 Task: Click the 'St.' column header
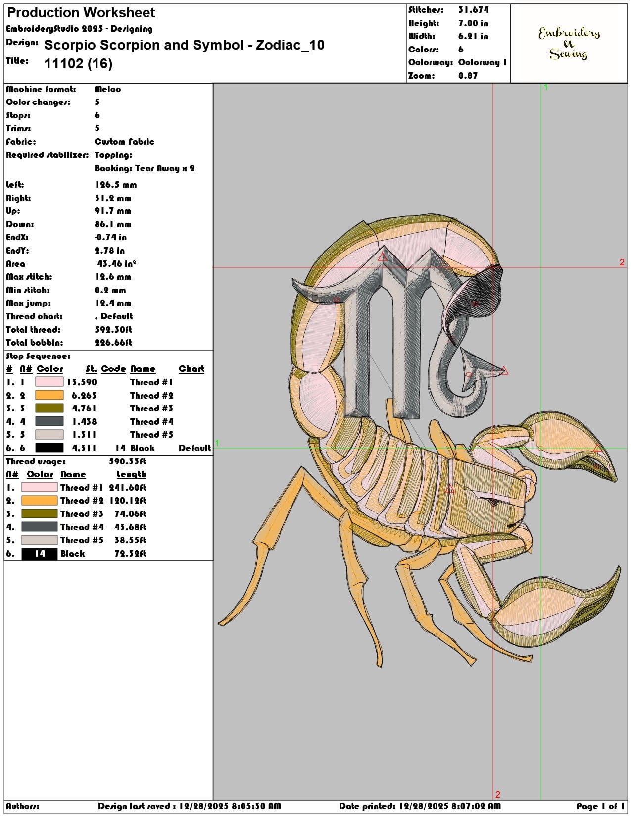[x=91, y=369]
